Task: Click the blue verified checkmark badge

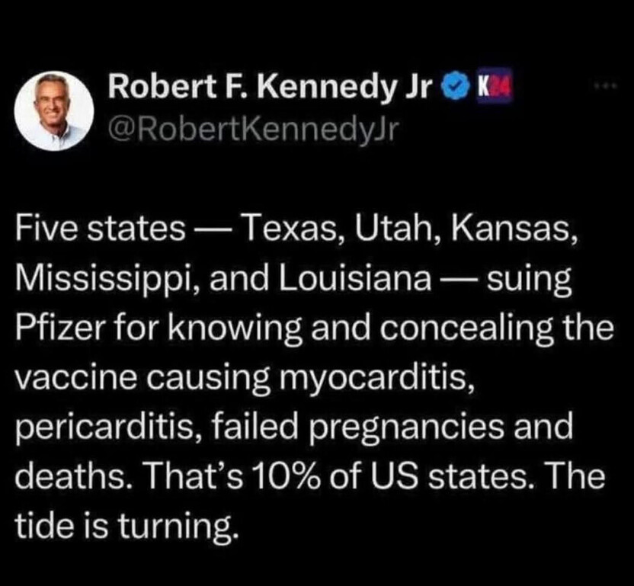Action: point(454,90)
